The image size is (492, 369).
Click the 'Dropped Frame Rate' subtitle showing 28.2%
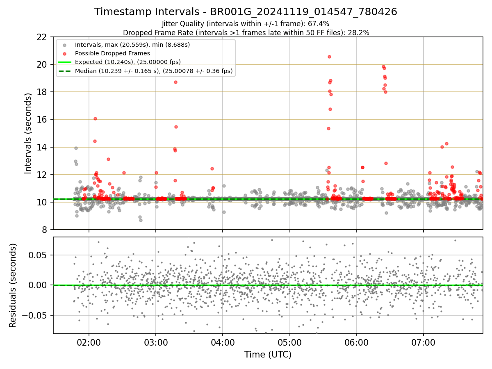pos(246,33)
